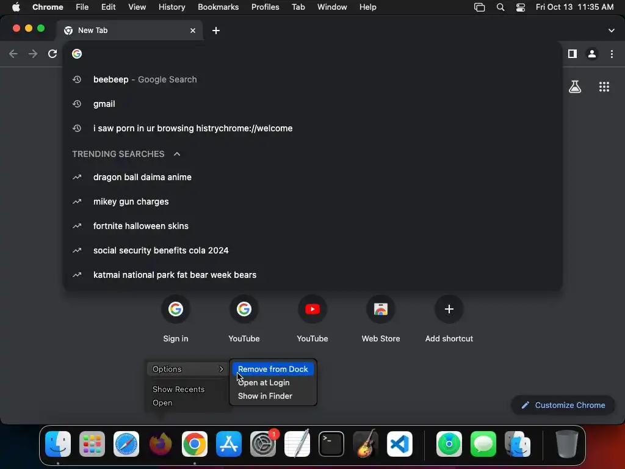
Task: Open App Store from the dock
Action: click(x=229, y=444)
